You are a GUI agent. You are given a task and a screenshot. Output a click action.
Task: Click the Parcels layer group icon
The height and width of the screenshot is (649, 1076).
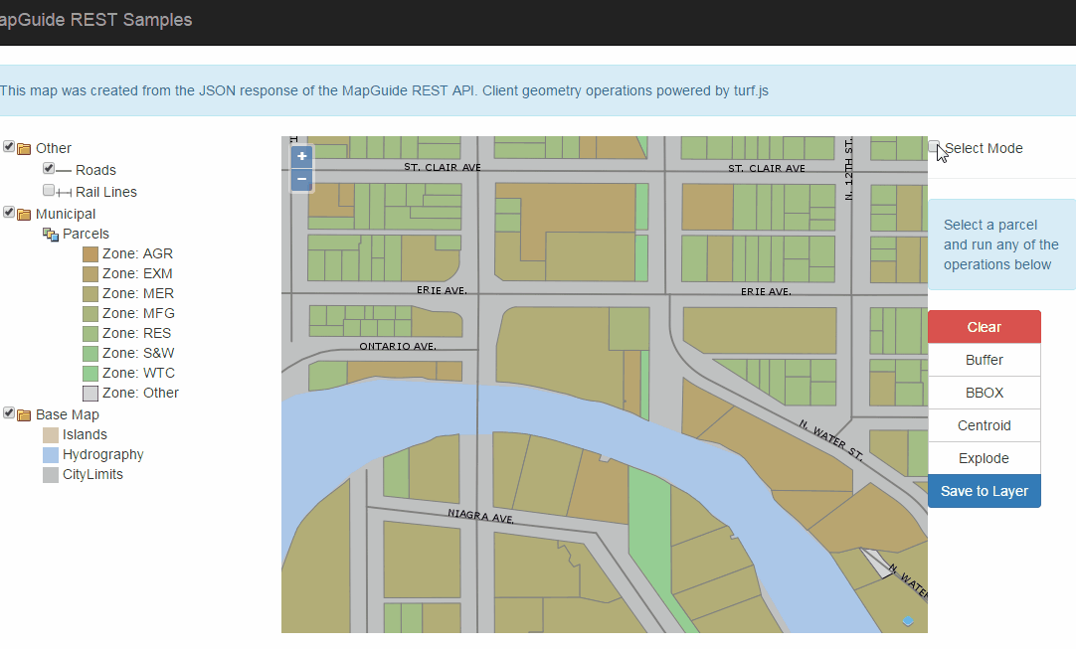coord(49,233)
